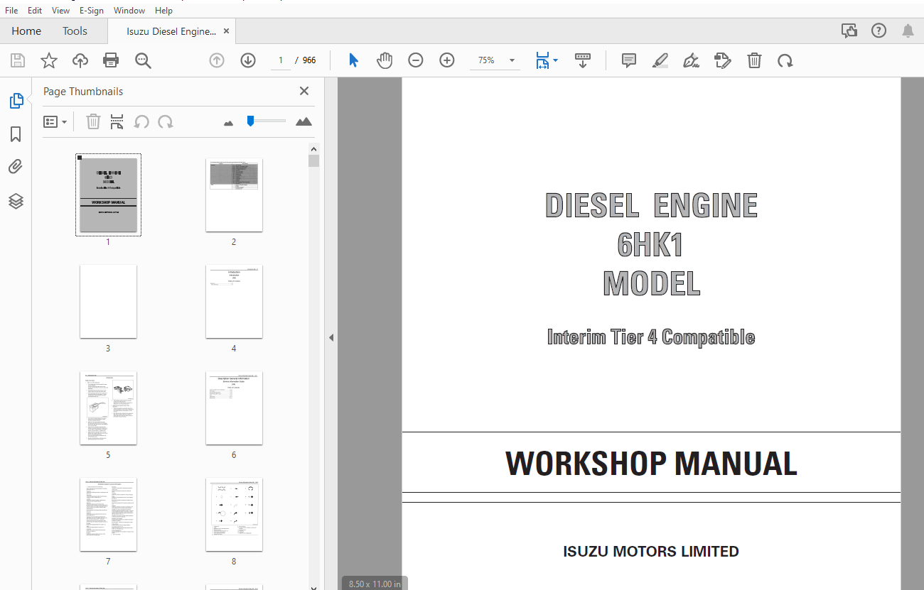Select page 3 thumbnail
This screenshot has width=924, height=590.
click(108, 301)
